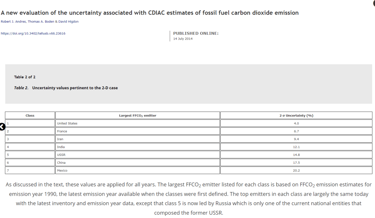Select the 'France' table cell
This screenshot has height=218, width=375.
[x=62, y=131]
